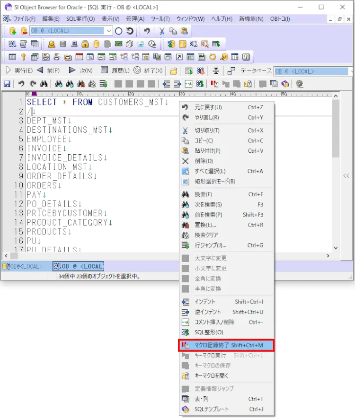Open the ファイル(F) menu
This screenshot has height=419, width=355.
coord(24,19)
